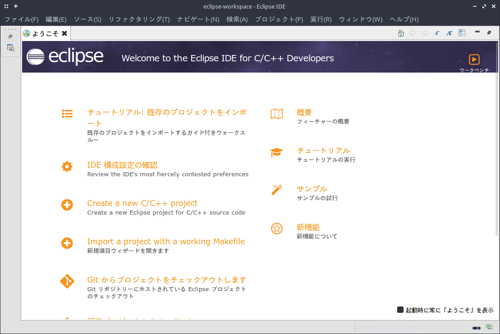500x334 pixels.
Task: Click text 'Create a new Eclipse project for C/C++ source code'
Action: pos(166,213)
